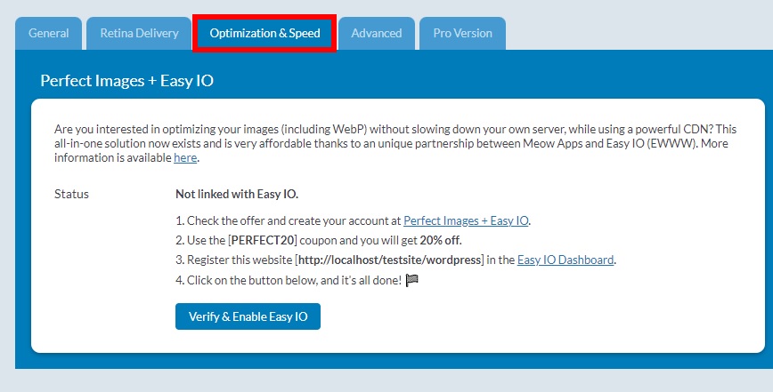
Task: Follow the 'here' more information link
Action: click(x=185, y=158)
